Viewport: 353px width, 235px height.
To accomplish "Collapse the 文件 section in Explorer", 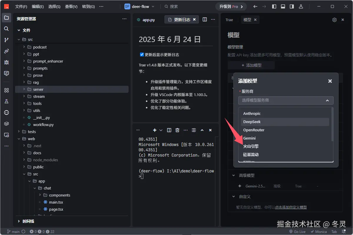I will tap(19, 30).
